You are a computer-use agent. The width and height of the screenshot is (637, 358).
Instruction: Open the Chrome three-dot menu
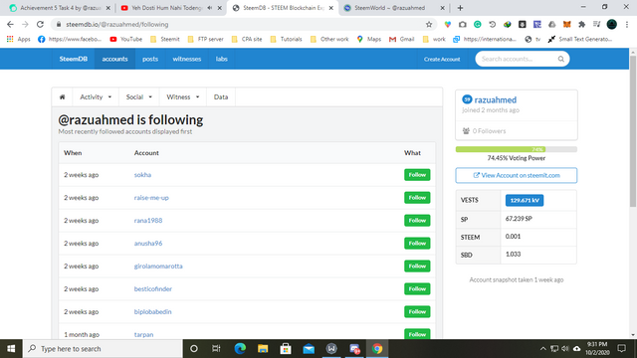click(627, 24)
